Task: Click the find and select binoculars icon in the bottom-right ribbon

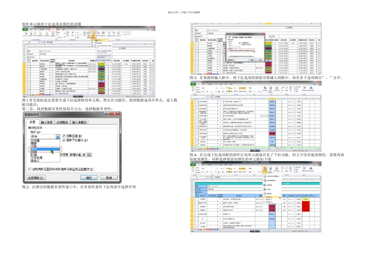Action: pyautogui.click(x=311, y=169)
